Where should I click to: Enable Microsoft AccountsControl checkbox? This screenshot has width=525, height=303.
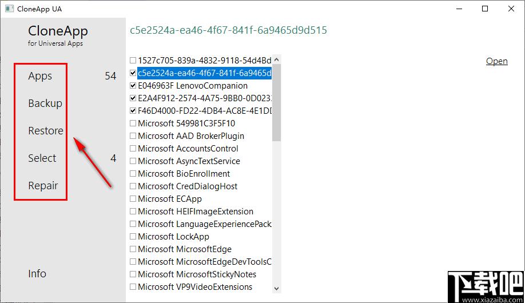tap(133, 148)
